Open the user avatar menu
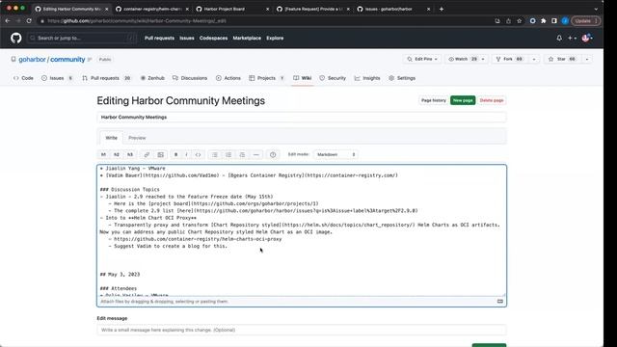This screenshot has width=617, height=347. [587, 39]
